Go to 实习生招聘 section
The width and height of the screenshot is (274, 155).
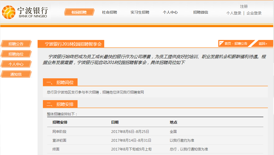click(140, 12)
